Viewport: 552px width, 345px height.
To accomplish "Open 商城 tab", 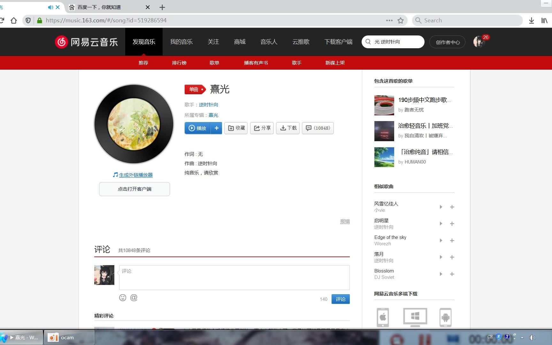I will coord(240,42).
